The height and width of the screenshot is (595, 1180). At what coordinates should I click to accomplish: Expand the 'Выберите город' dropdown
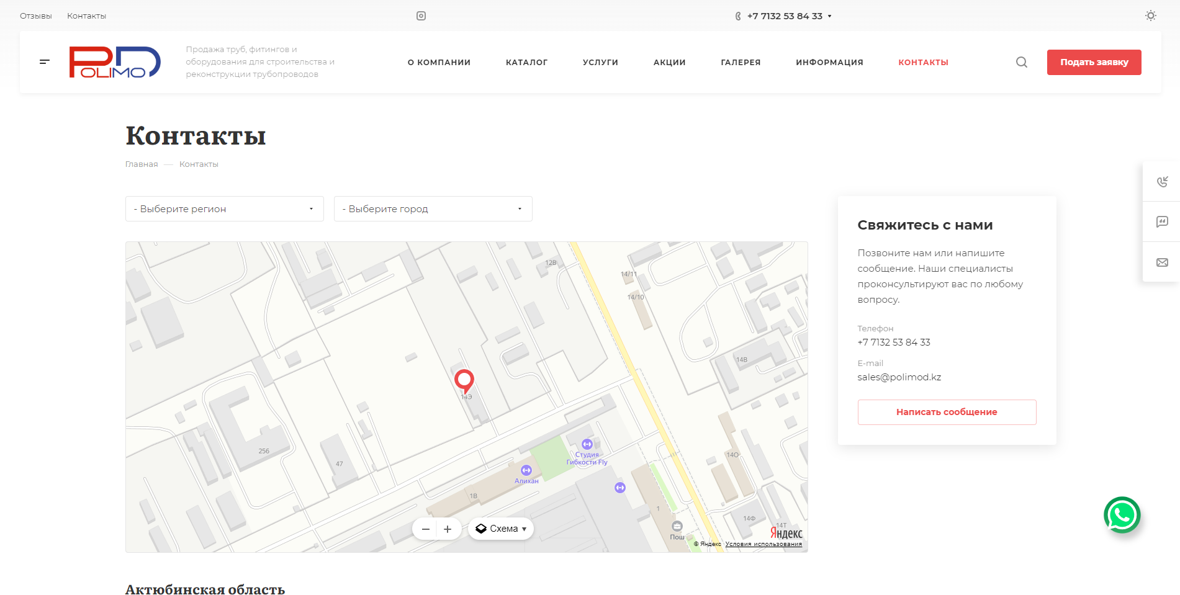pos(433,209)
